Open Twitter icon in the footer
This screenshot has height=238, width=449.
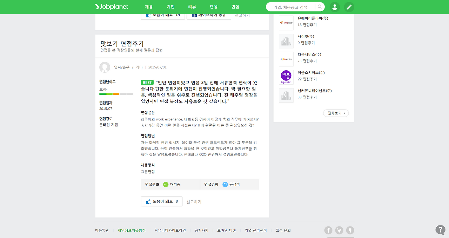coord(339,230)
